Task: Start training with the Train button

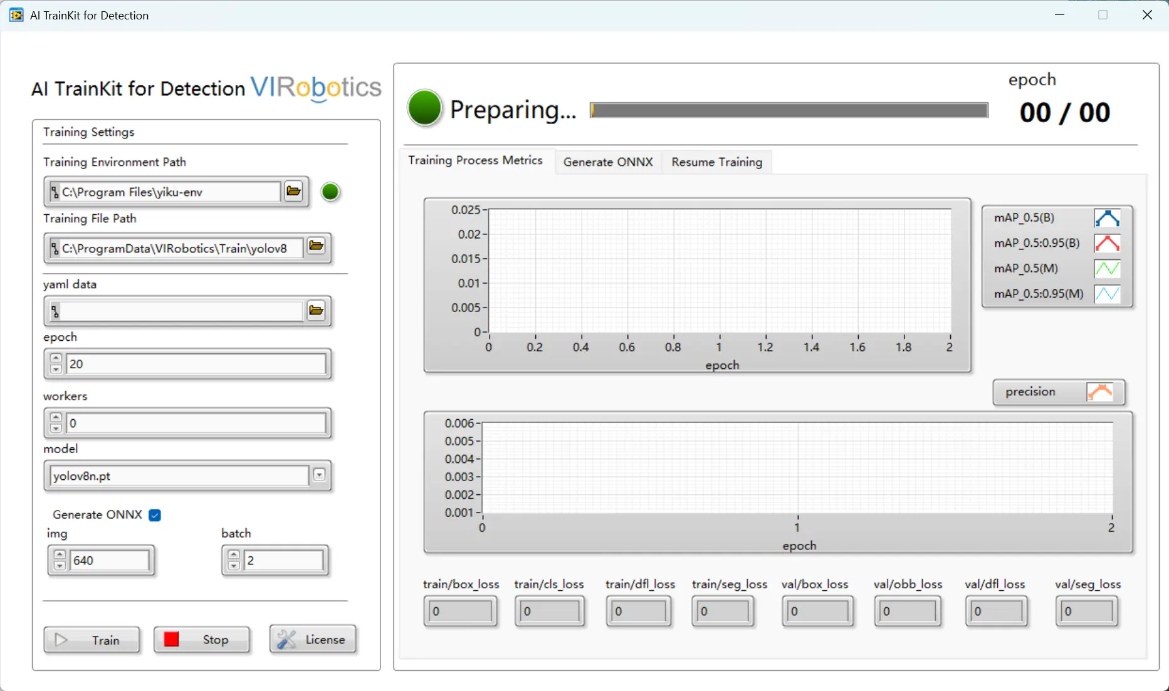Action: [x=92, y=640]
